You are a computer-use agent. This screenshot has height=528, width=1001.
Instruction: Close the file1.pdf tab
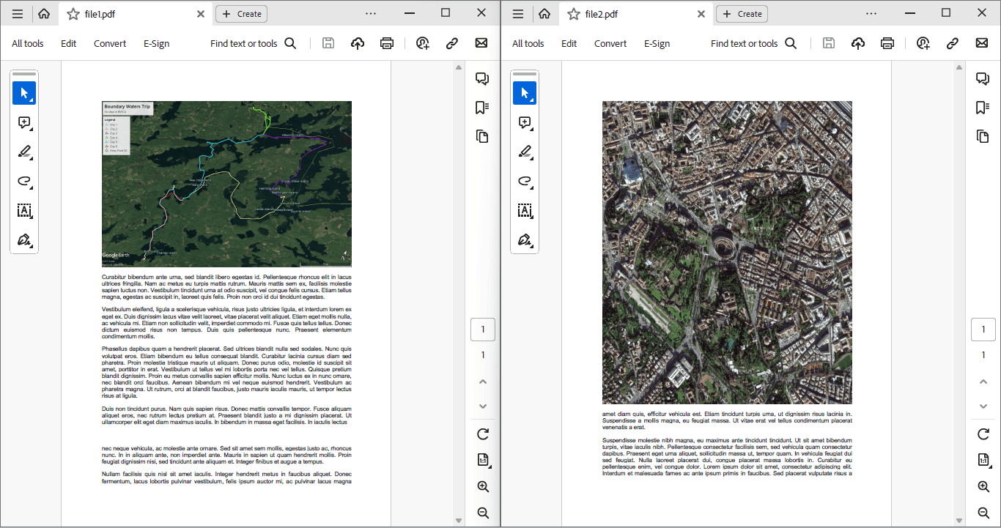click(x=201, y=14)
